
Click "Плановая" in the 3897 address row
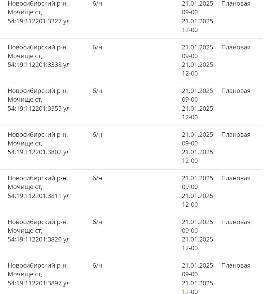point(236,265)
